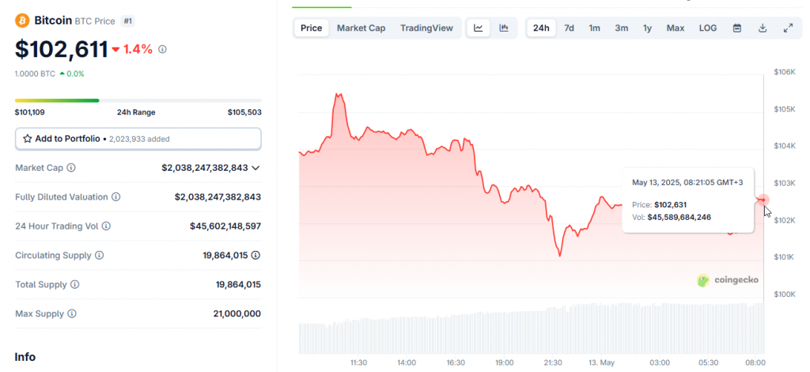The image size is (810, 372).
Task: Select the Price chart tab
Action: click(x=312, y=28)
